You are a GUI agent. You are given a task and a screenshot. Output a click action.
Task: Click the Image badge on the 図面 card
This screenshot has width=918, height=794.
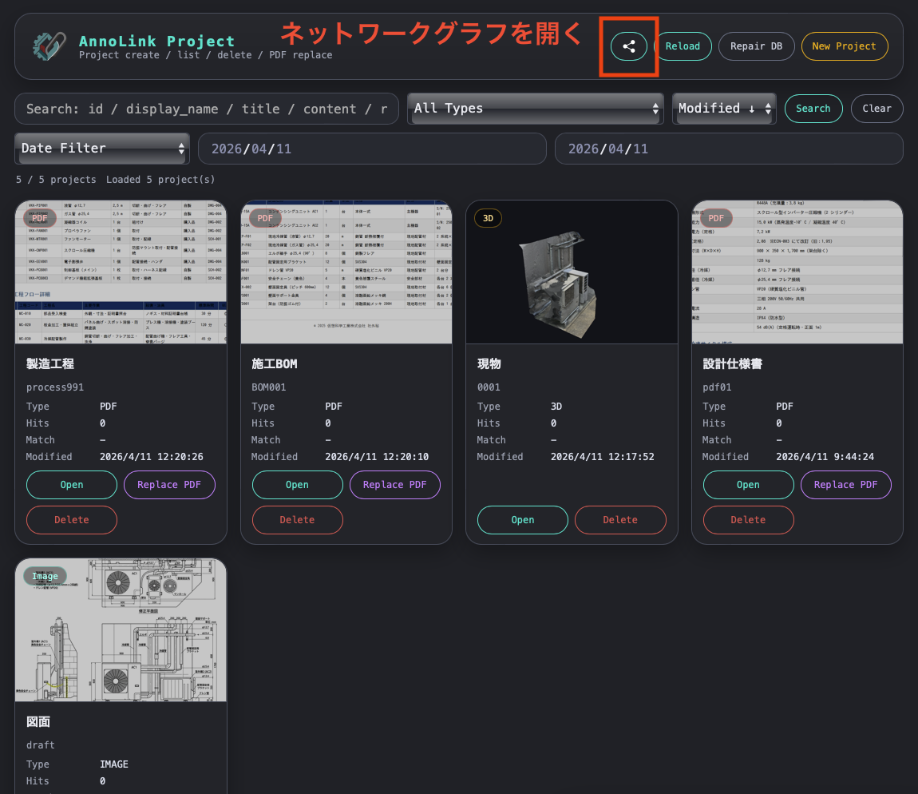45,575
